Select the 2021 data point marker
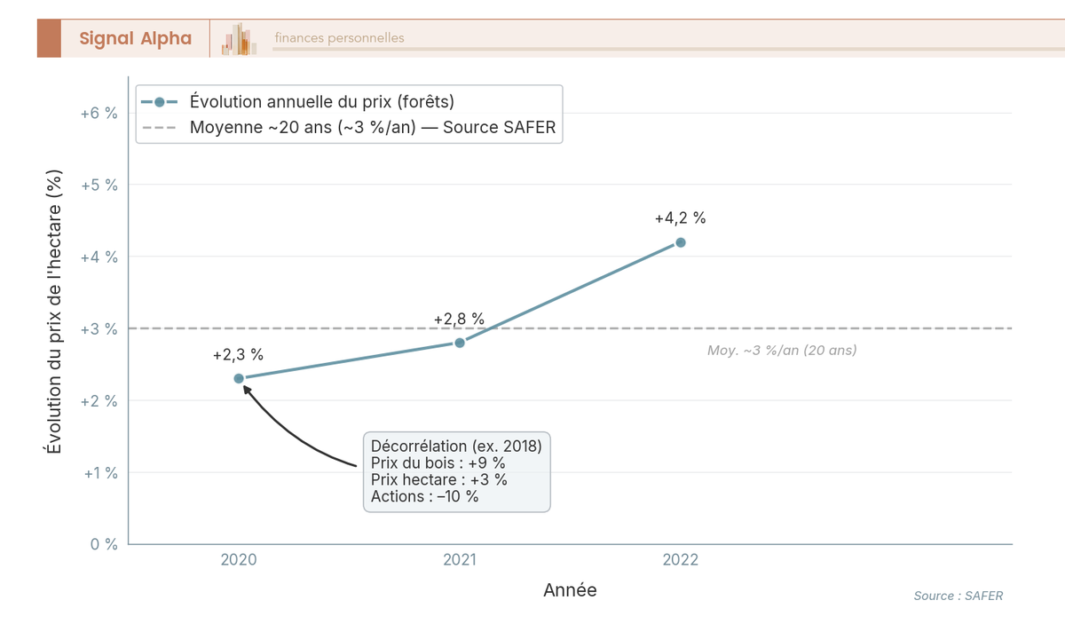 coord(460,343)
